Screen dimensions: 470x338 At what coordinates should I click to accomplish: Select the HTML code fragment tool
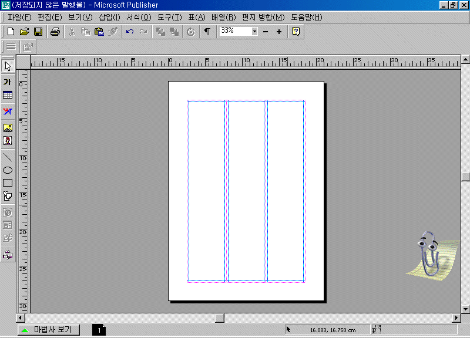coord(8,238)
